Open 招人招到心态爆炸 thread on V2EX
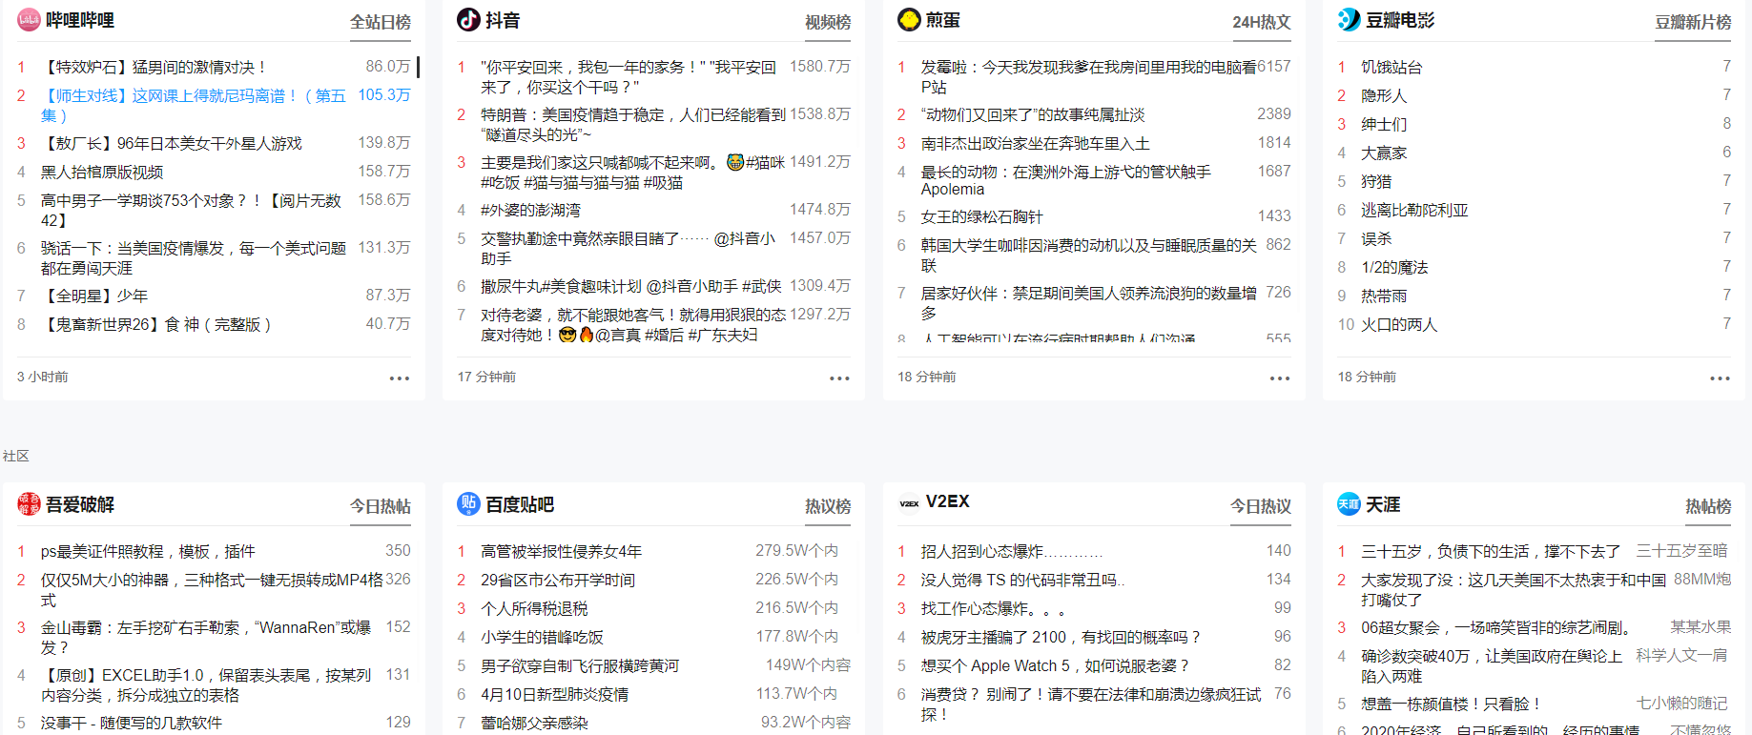 [x=1012, y=551]
